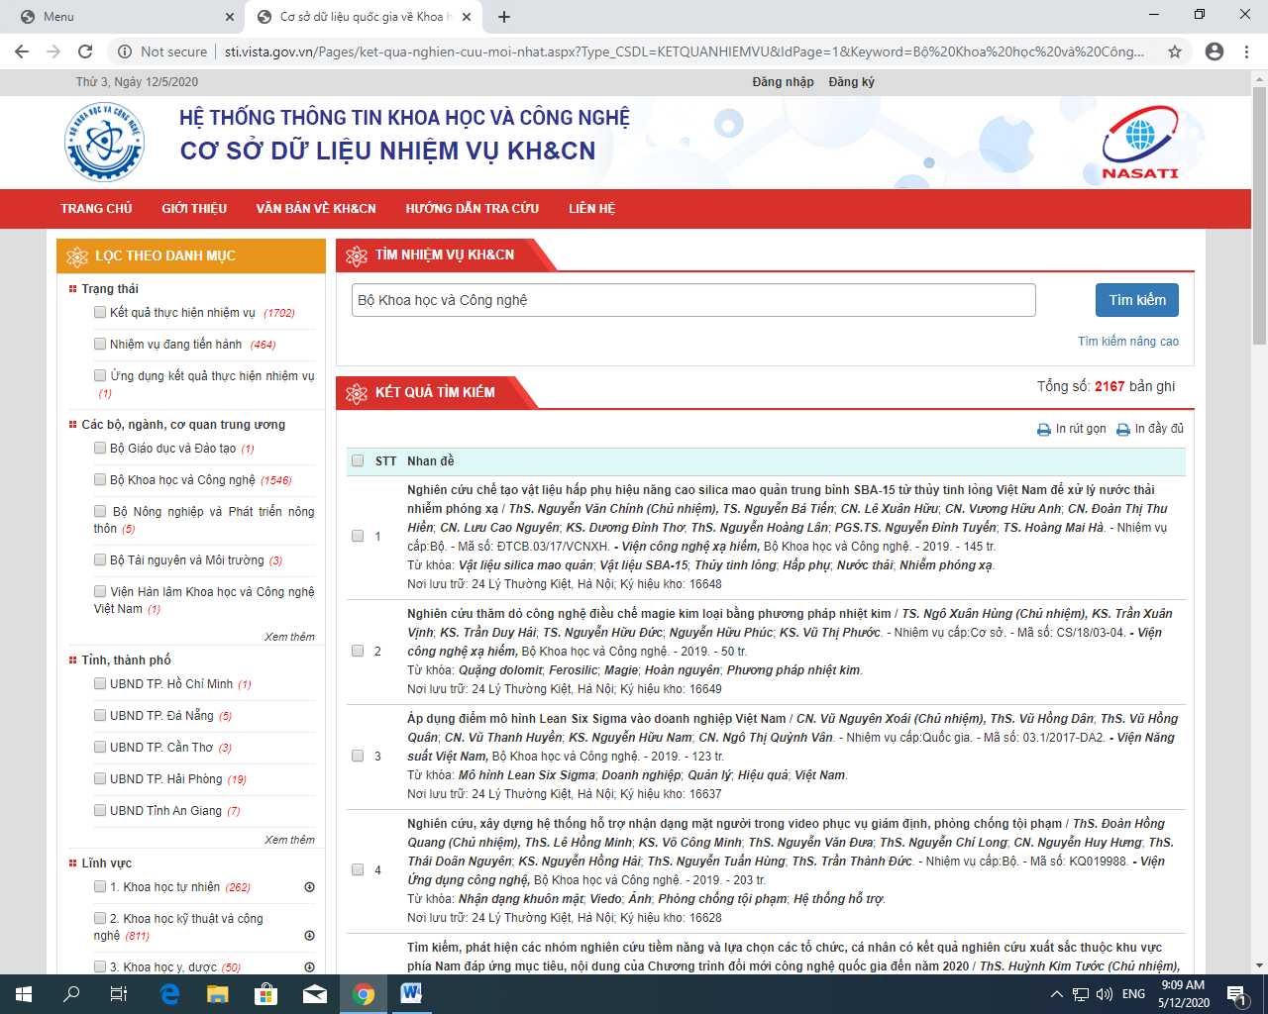
Task: Reload the page in browser
Action: pos(85,51)
